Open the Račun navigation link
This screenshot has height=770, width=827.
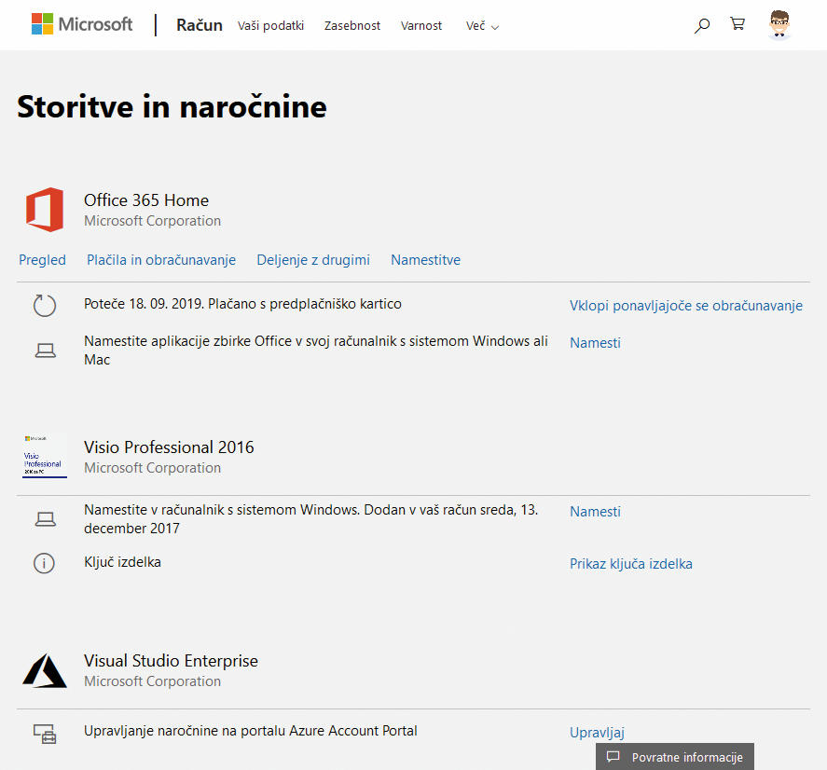200,25
